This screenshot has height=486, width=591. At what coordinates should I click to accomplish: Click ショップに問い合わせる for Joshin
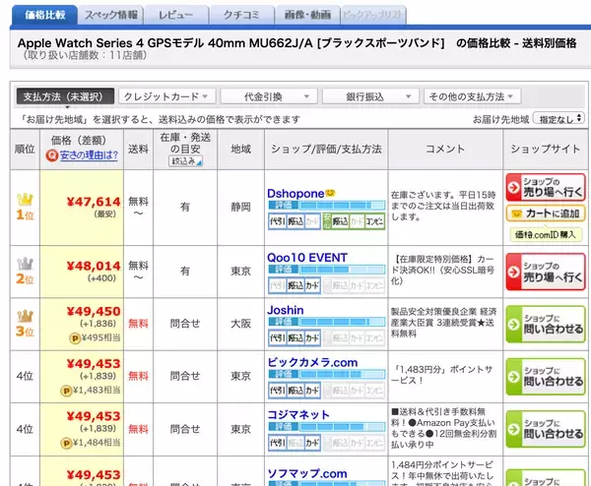click(545, 321)
